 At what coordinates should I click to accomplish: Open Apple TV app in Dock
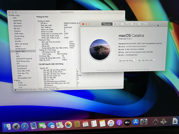pyautogui.click(x=127, y=123)
